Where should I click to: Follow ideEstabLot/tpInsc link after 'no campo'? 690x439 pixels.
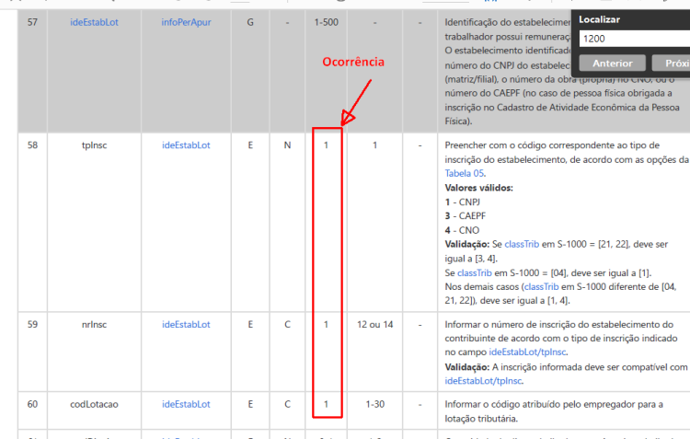[x=528, y=352]
